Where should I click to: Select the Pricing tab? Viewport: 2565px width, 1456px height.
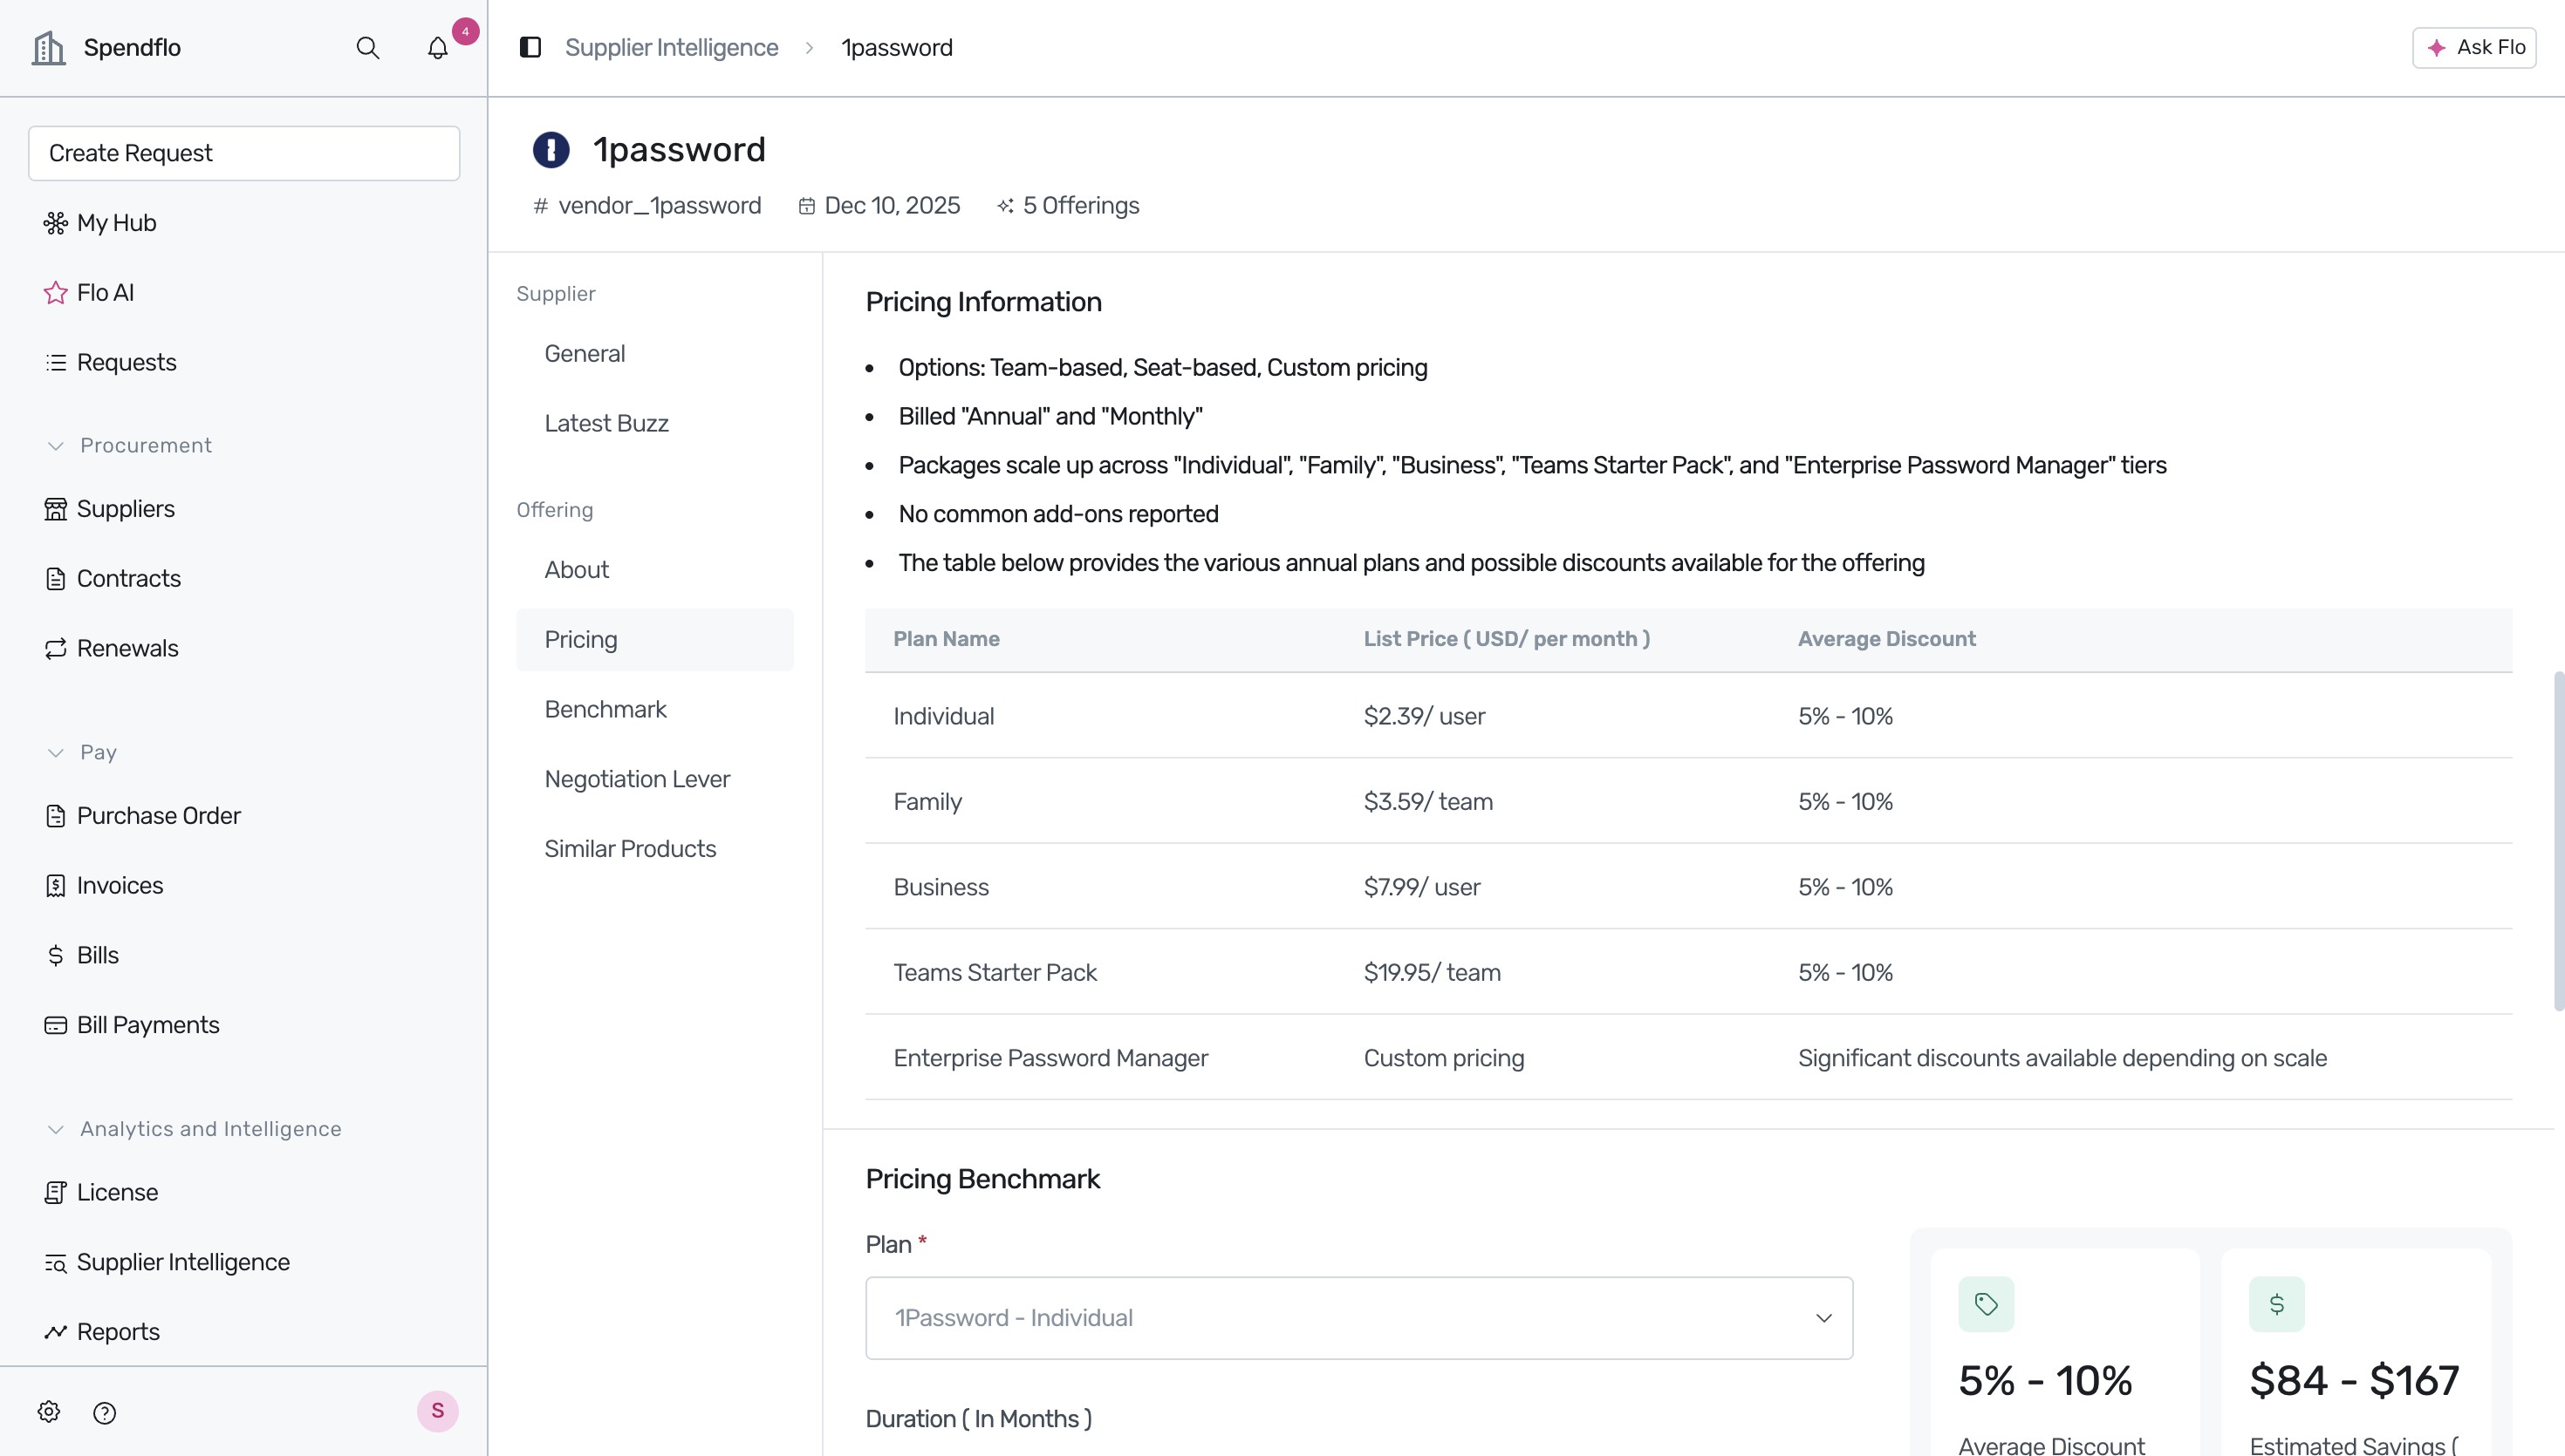point(654,640)
